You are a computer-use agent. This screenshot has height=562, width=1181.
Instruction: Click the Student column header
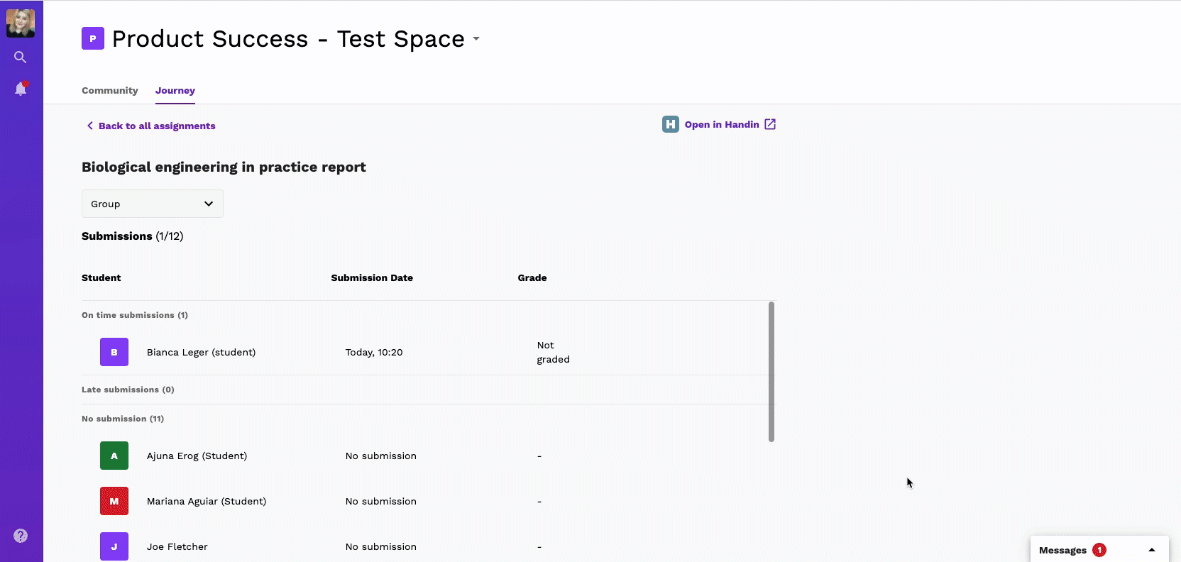101,277
